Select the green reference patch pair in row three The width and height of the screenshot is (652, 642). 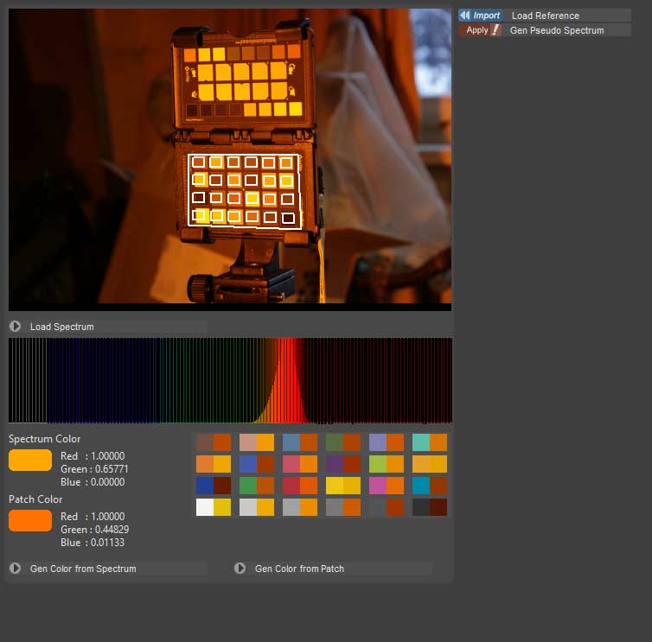(257, 486)
